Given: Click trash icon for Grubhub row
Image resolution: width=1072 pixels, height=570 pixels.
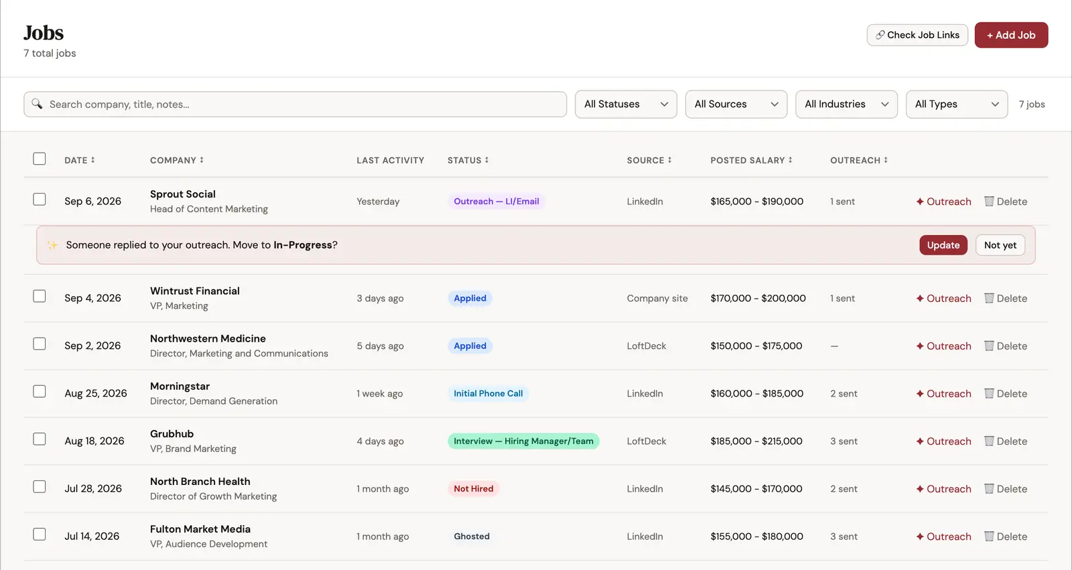Looking at the screenshot, I should click(x=989, y=441).
